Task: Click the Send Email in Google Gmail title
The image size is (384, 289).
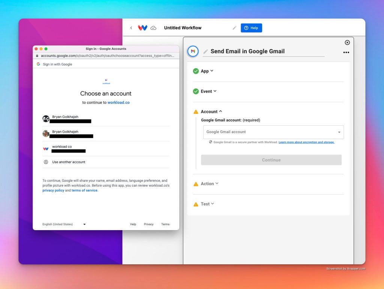Action: [247, 51]
